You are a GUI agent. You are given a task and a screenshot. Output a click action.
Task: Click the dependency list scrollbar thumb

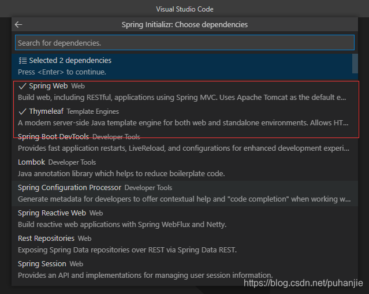355,64
